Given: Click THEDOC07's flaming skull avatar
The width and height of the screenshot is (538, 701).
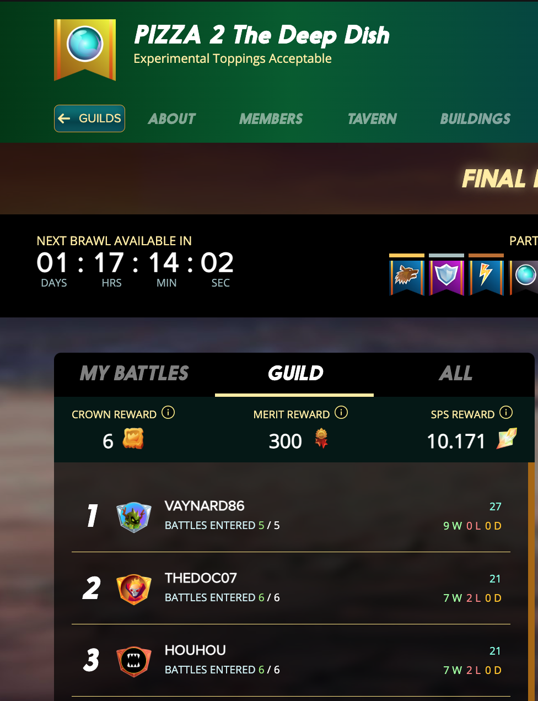Looking at the screenshot, I should click(x=134, y=589).
